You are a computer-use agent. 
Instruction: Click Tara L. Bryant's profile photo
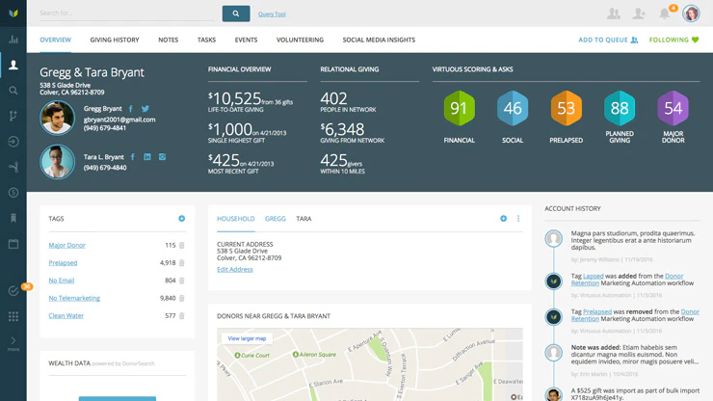(57, 162)
